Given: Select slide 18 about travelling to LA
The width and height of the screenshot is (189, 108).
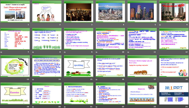Looking at the screenshot, I should (x=174, y=66).
